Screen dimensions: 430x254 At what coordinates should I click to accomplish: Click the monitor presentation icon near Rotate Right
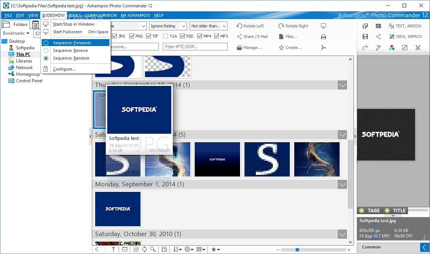pos(324,26)
